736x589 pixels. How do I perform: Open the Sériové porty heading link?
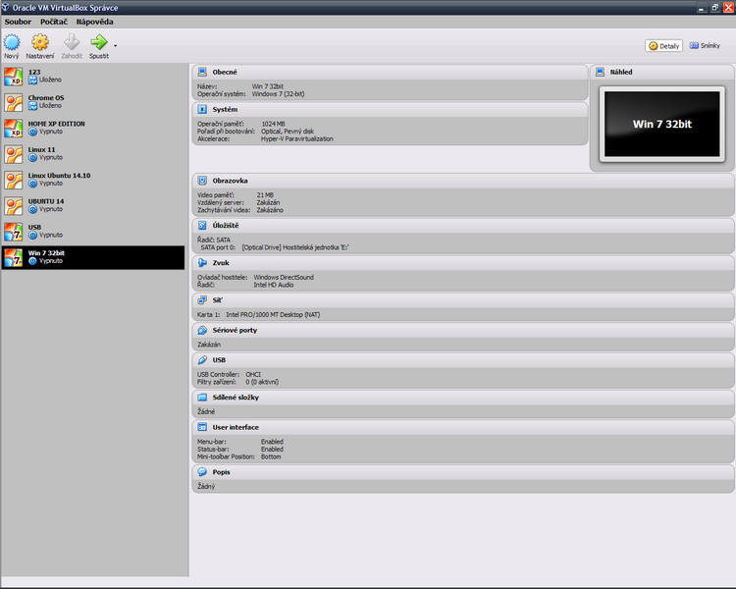click(235, 330)
